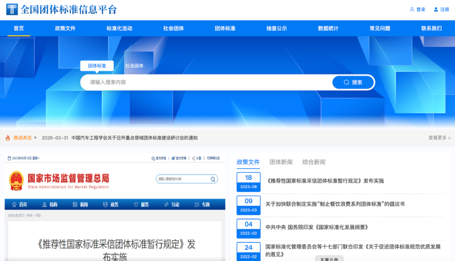The width and height of the screenshot is (455, 261).
Task: Click the magnifier icon in 搜索 button
Action: (x=346, y=82)
